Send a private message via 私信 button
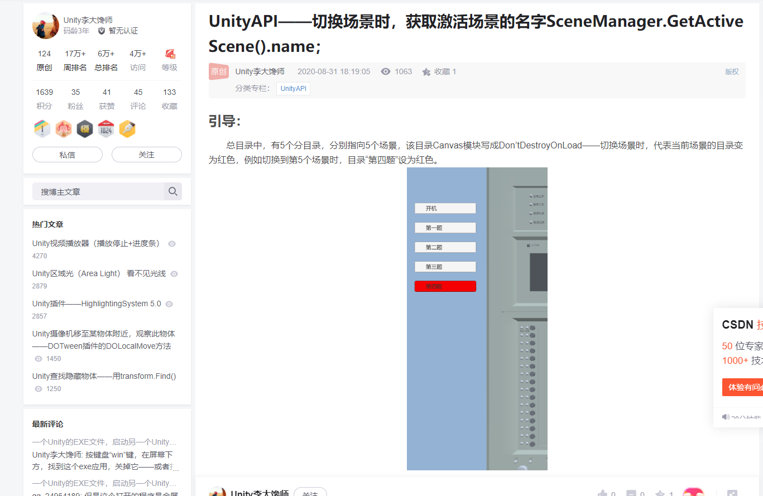The image size is (763, 496). tap(67, 155)
